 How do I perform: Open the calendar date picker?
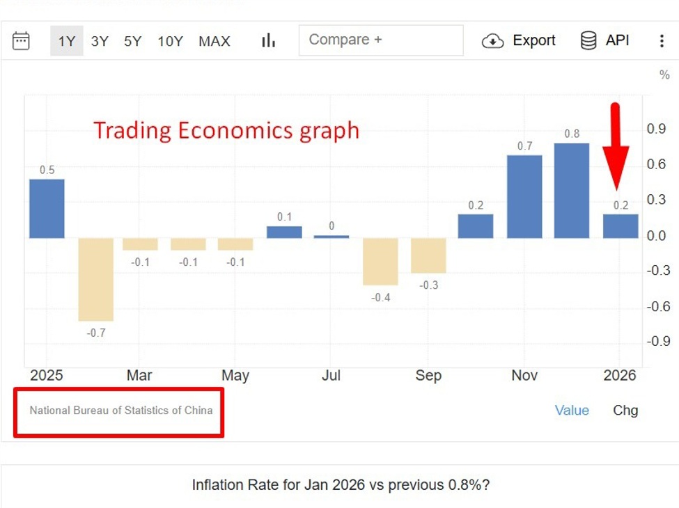(21, 41)
